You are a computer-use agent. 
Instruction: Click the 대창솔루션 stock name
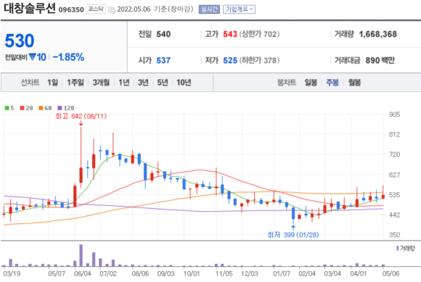30,8
